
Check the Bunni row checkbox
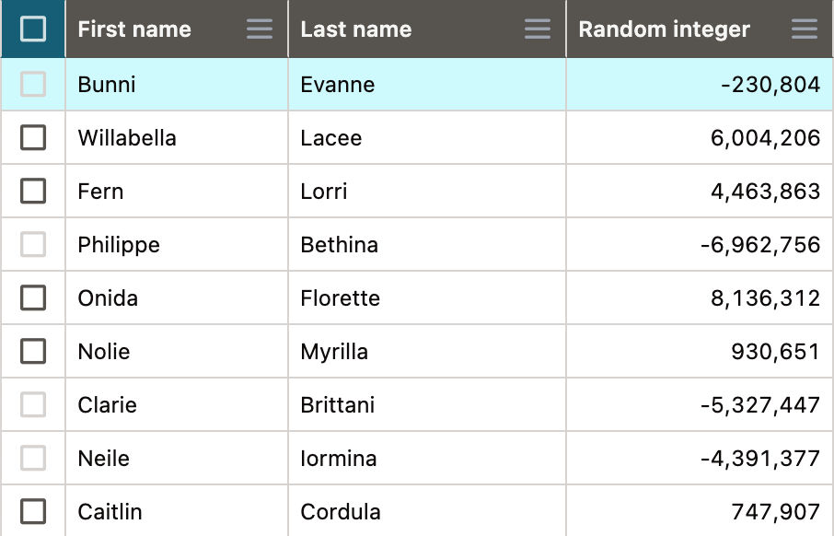point(33,84)
